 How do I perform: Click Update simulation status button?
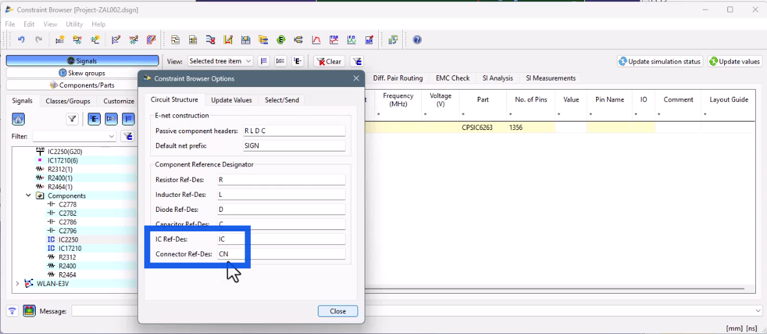click(660, 61)
